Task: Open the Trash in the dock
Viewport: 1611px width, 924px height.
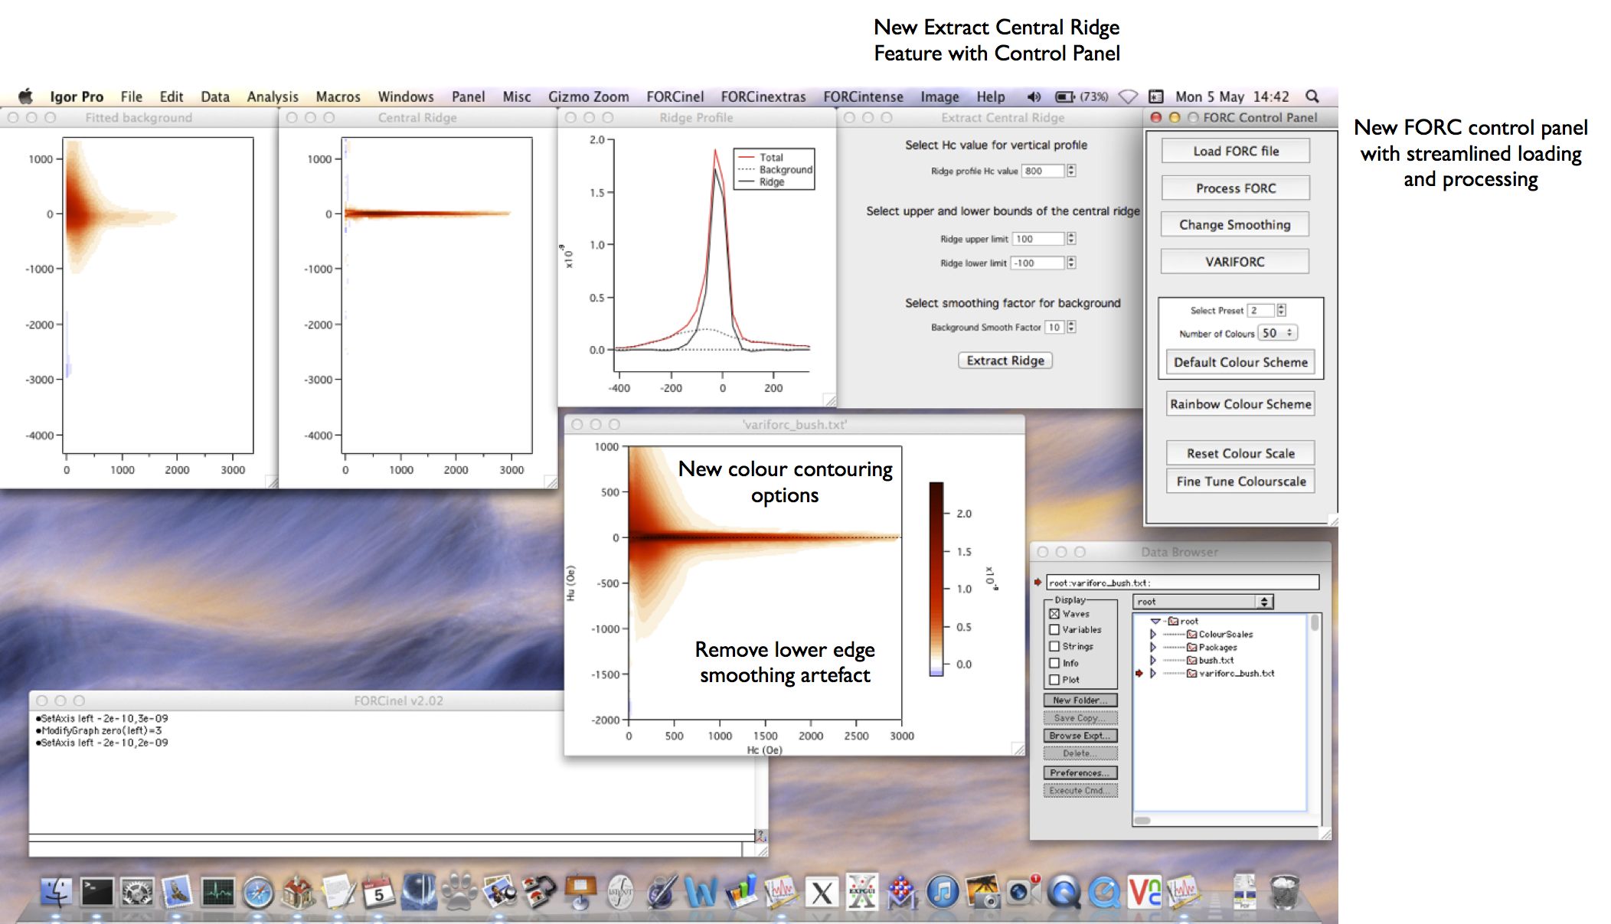Action: tap(1284, 892)
